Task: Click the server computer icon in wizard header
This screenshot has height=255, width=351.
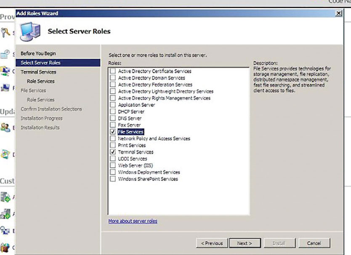Action: 30,31
